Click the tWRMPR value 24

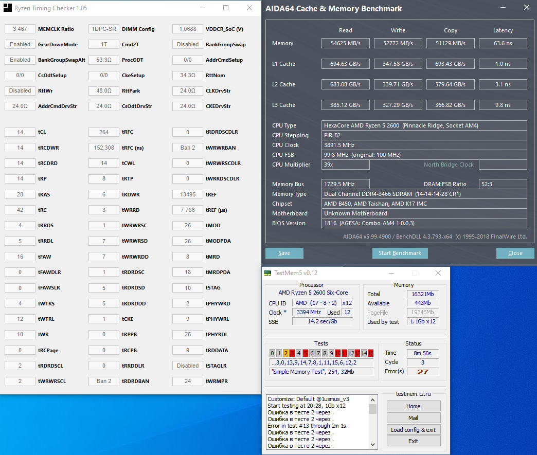click(x=188, y=381)
